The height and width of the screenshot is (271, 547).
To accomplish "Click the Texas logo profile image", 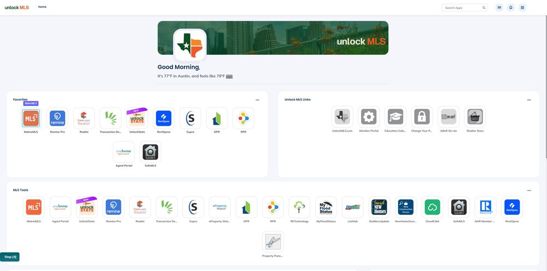I will (190, 45).
